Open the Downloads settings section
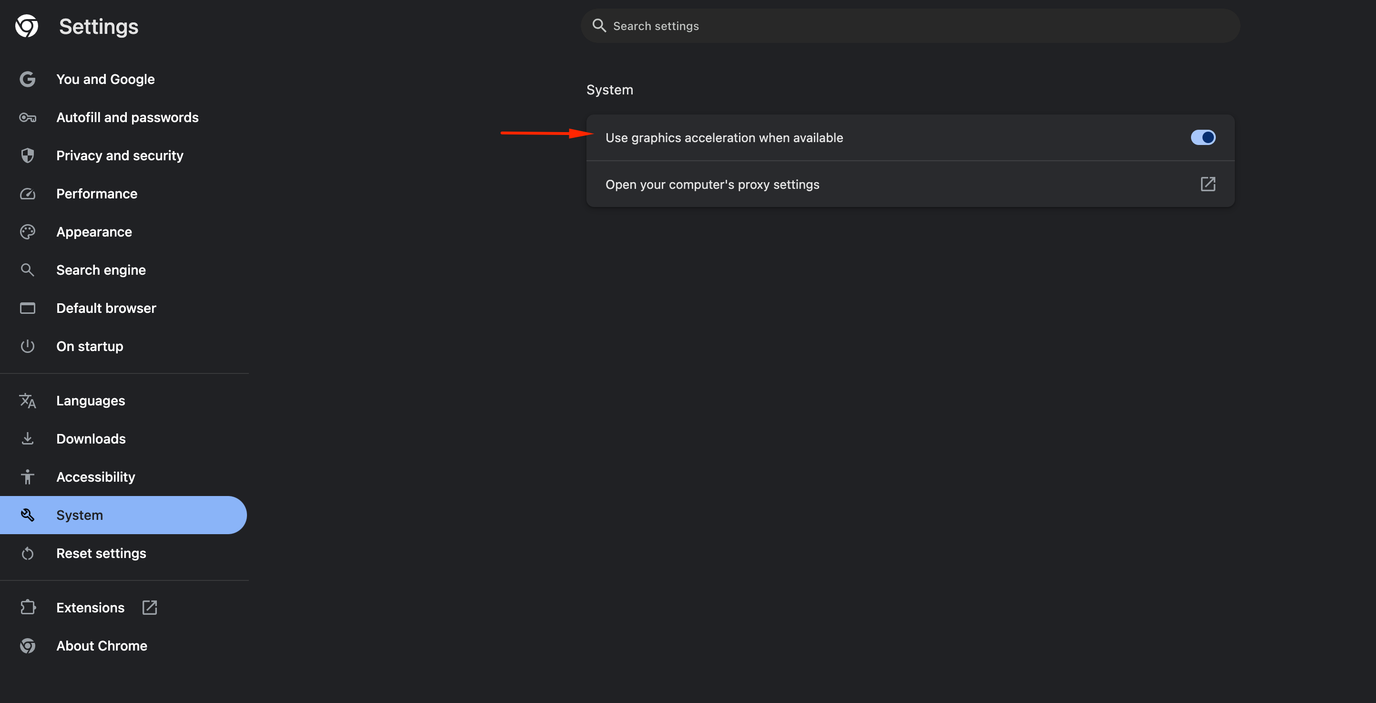This screenshot has width=1376, height=703. (91, 439)
